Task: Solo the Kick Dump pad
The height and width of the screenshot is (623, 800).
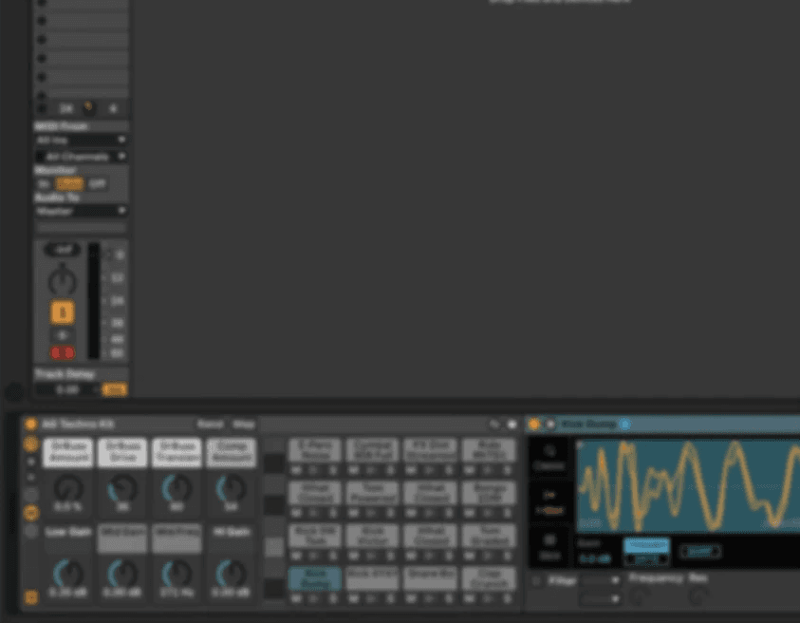Action: click(x=333, y=598)
